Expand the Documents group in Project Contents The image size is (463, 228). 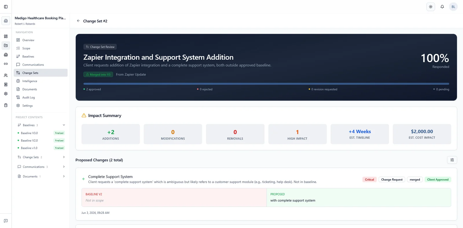[64, 176]
